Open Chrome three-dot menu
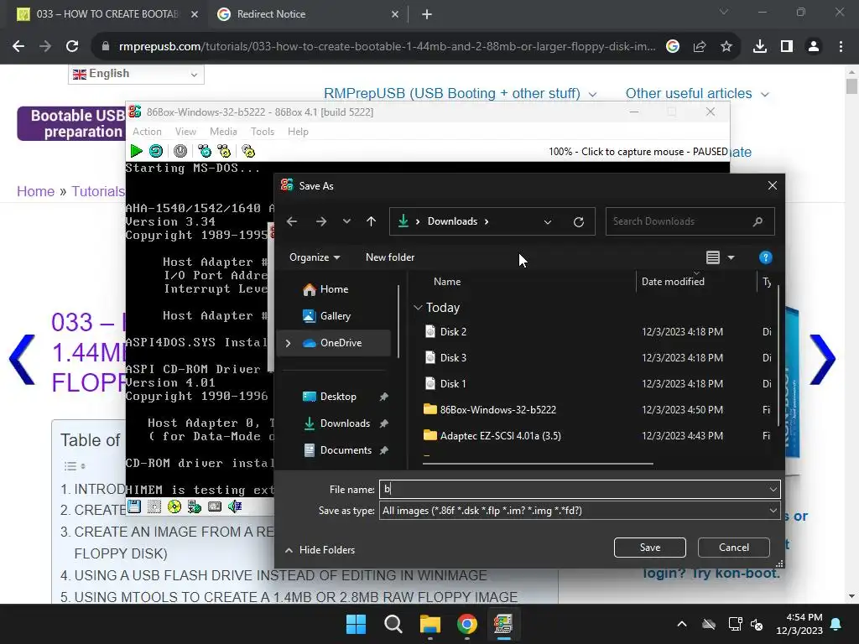The height and width of the screenshot is (644, 859). 841,47
